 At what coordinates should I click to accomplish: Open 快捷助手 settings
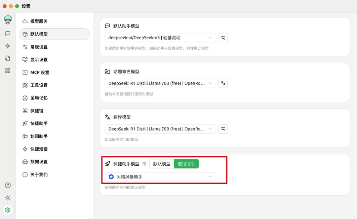click(x=55, y=123)
